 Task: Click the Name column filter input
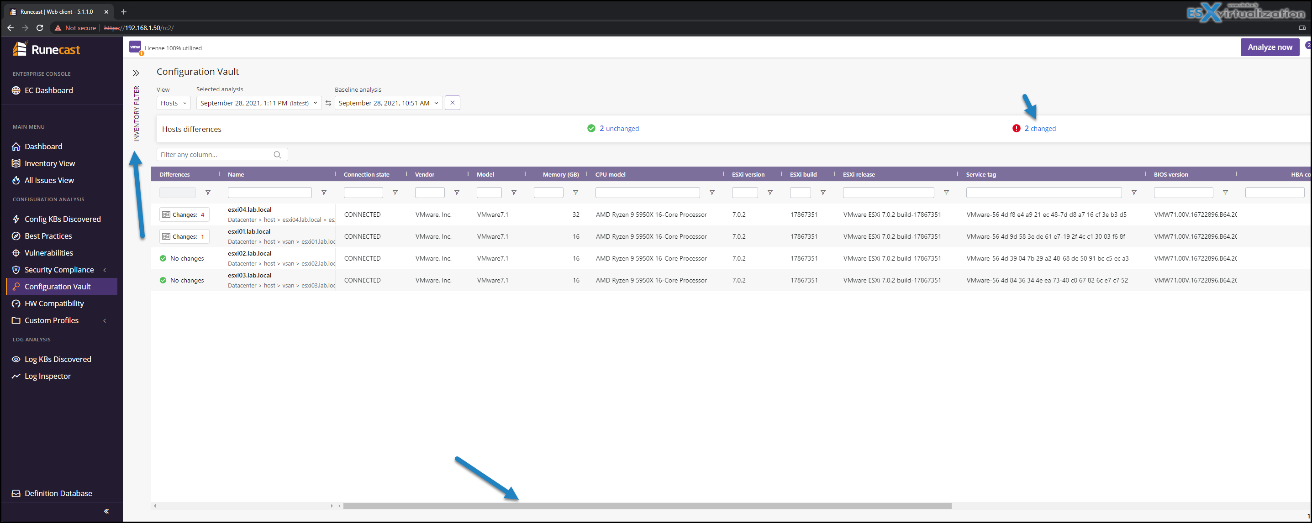pyautogui.click(x=269, y=193)
